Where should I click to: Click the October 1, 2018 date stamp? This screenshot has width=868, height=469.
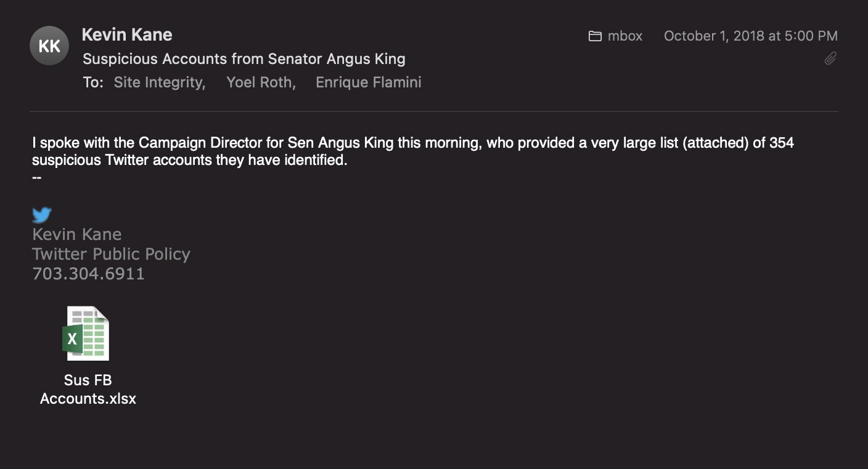[750, 36]
